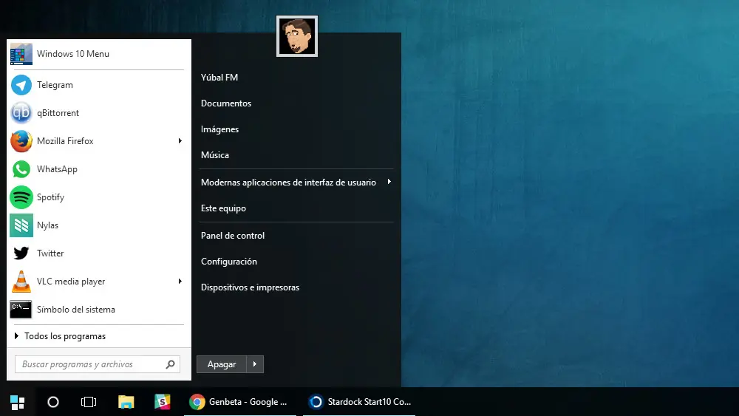Click the Buscar programas y archivos field

98,364
